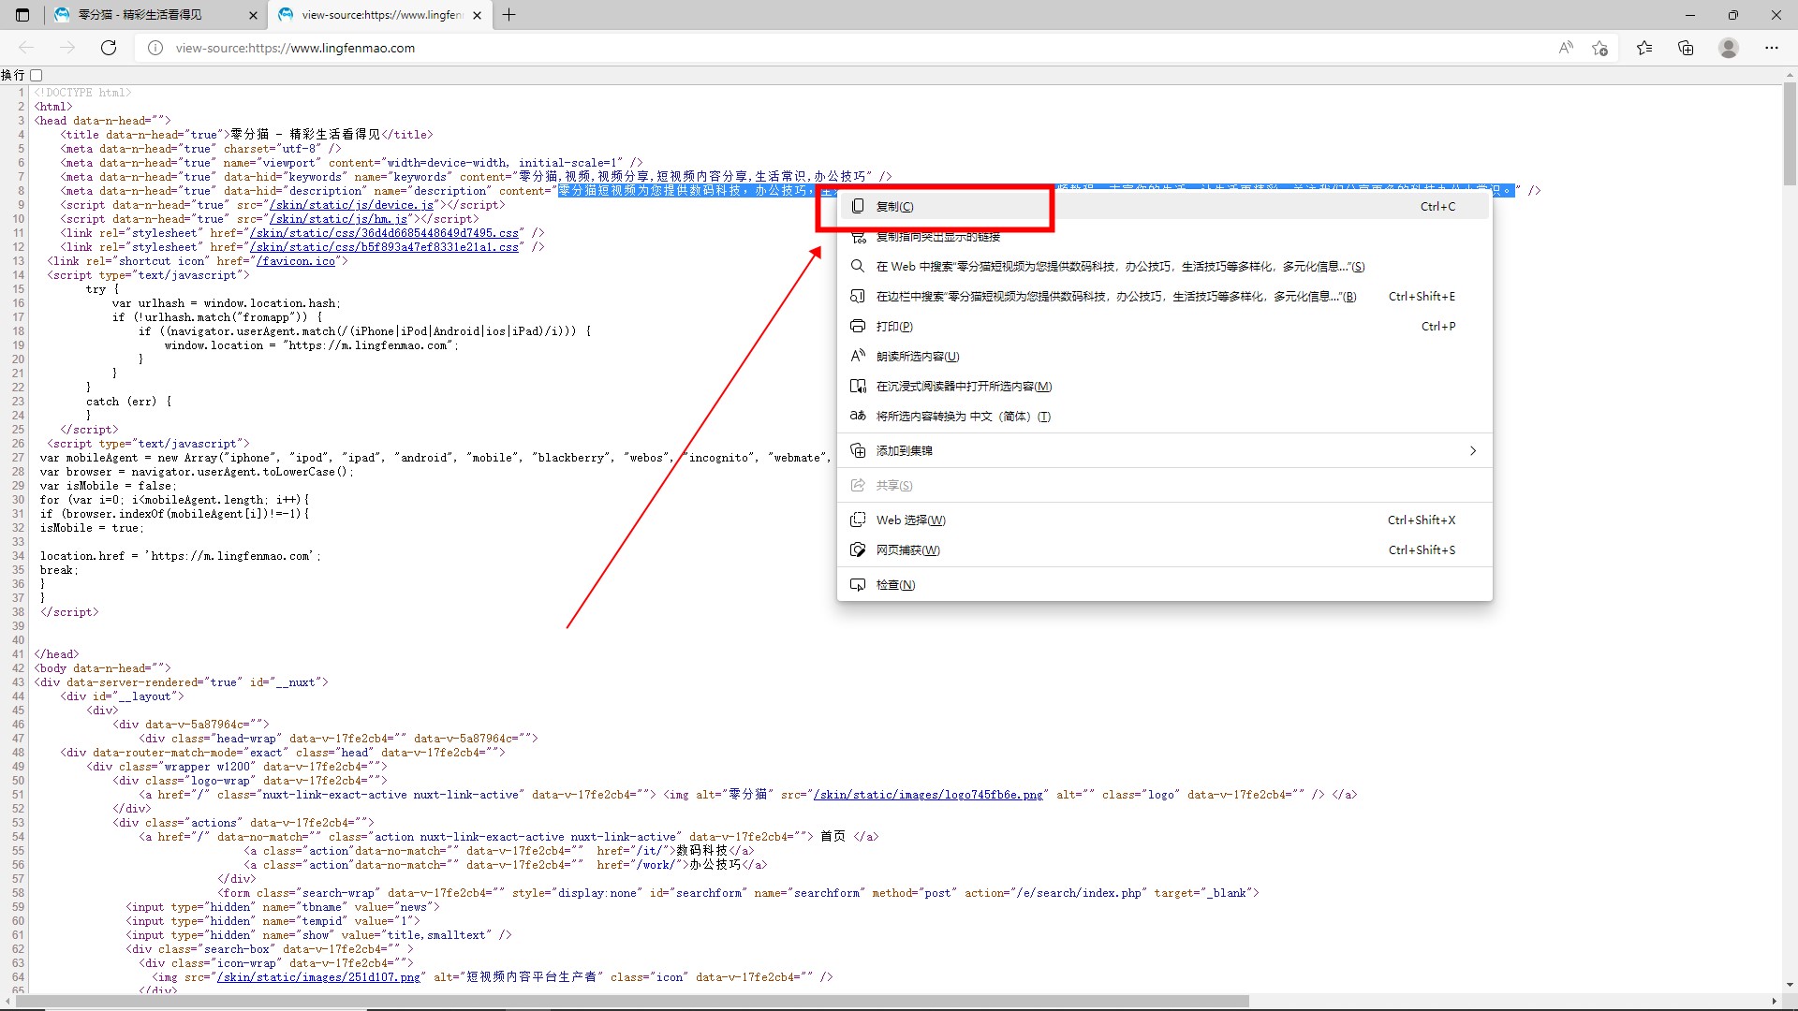Choose 网页捕获(W) from context menu
The image size is (1798, 1011).
click(907, 550)
